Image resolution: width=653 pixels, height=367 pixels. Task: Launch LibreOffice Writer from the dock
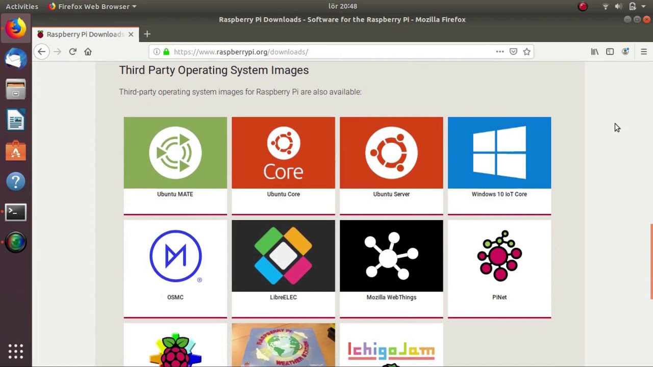click(x=16, y=120)
